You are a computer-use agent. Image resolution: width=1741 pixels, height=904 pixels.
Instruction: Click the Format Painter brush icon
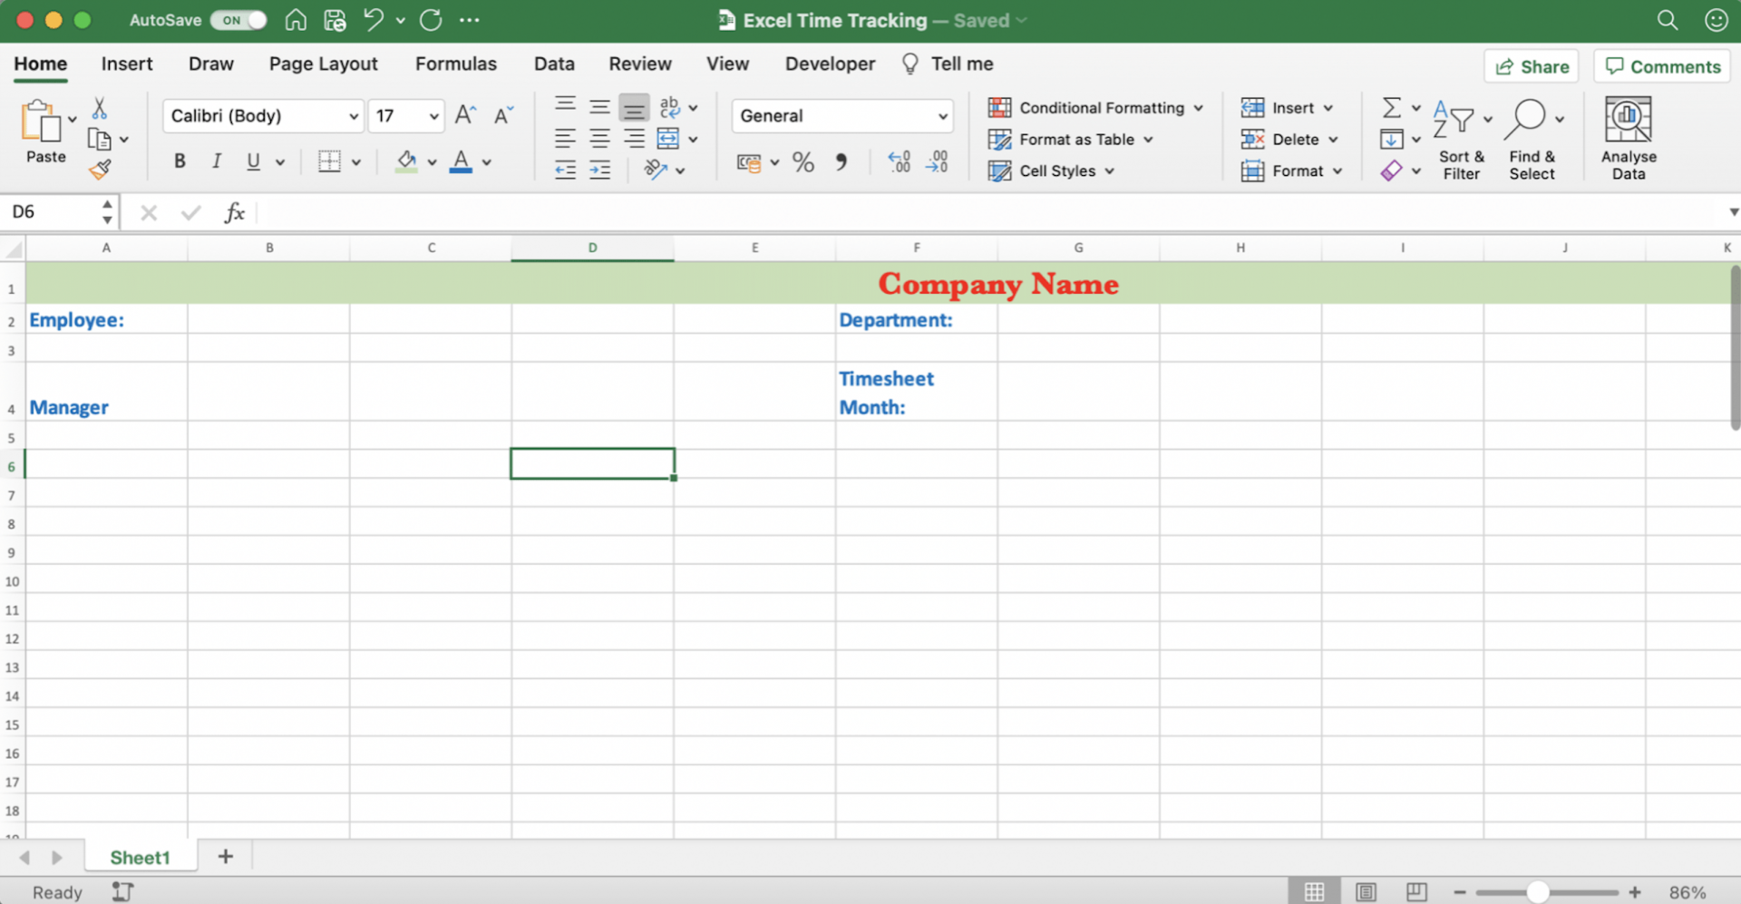click(101, 170)
